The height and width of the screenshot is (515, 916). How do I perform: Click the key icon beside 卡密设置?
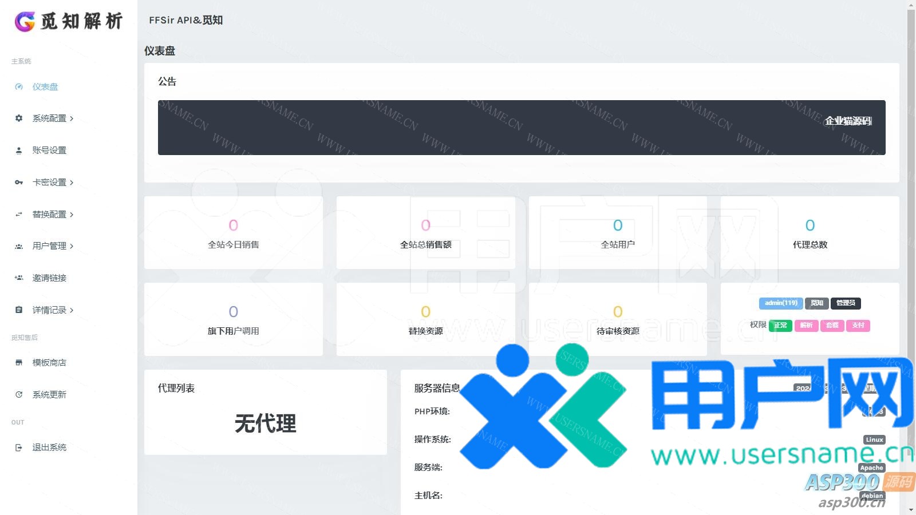(19, 183)
